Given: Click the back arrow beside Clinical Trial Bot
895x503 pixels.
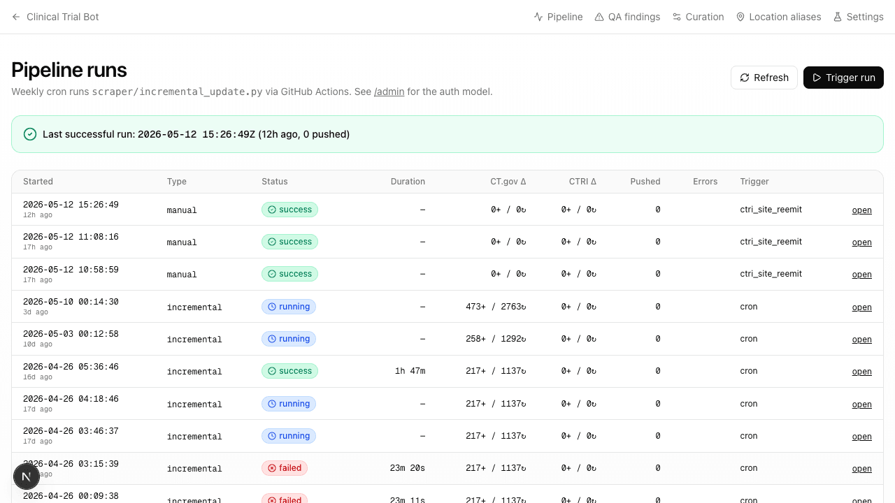Looking at the screenshot, I should click(x=16, y=17).
